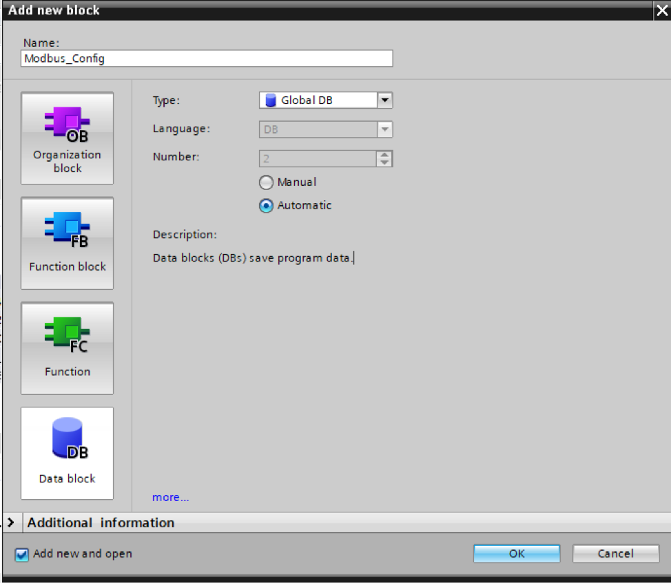The width and height of the screenshot is (671, 583).
Task: Increase block number with up arrow
Action: [x=384, y=155]
